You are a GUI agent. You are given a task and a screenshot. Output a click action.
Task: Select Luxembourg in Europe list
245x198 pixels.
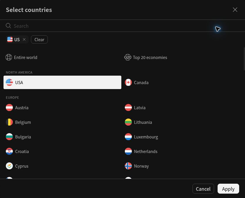tap(181, 137)
